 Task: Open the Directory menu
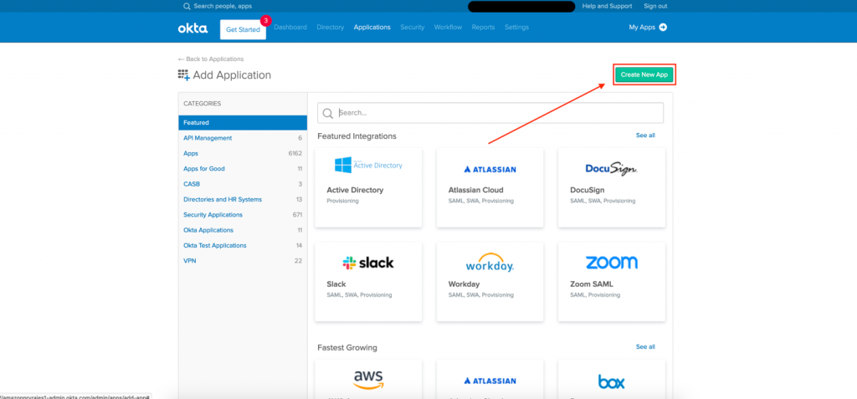point(330,28)
